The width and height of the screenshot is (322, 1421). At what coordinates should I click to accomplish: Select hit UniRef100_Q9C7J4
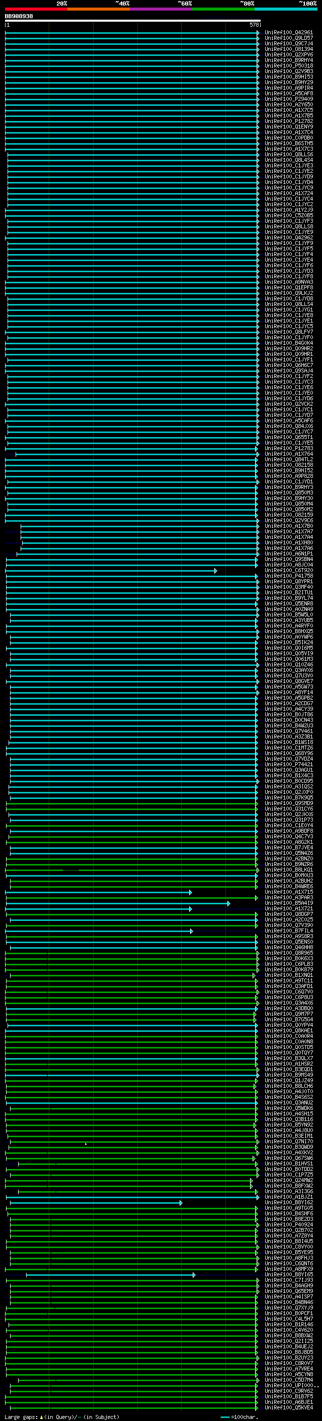pyautogui.click(x=288, y=43)
